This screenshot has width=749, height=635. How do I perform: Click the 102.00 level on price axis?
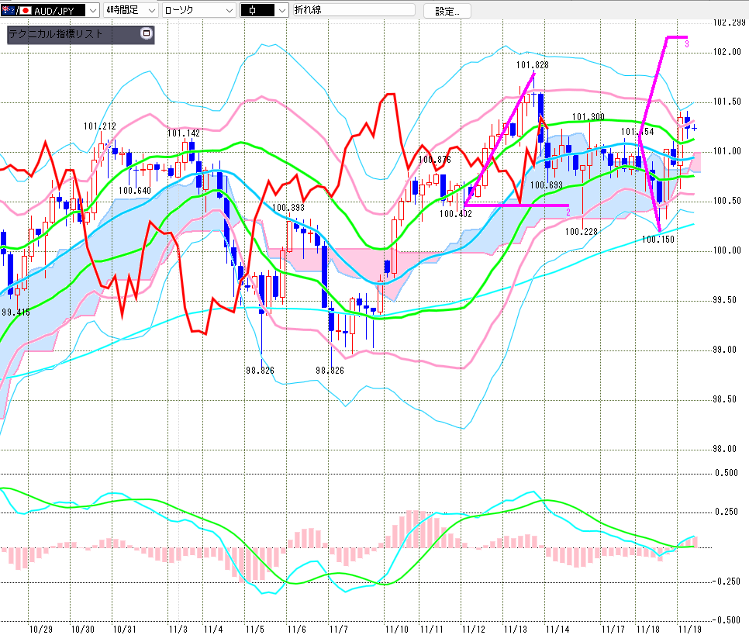tap(727, 52)
